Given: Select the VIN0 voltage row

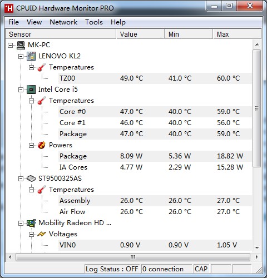Looking at the screenshot, I should [x=155, y=245].
